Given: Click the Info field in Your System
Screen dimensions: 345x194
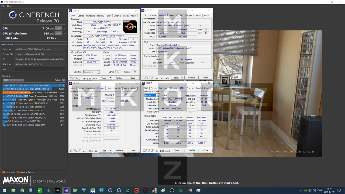Looking at the screenshot, I should 40,69.
